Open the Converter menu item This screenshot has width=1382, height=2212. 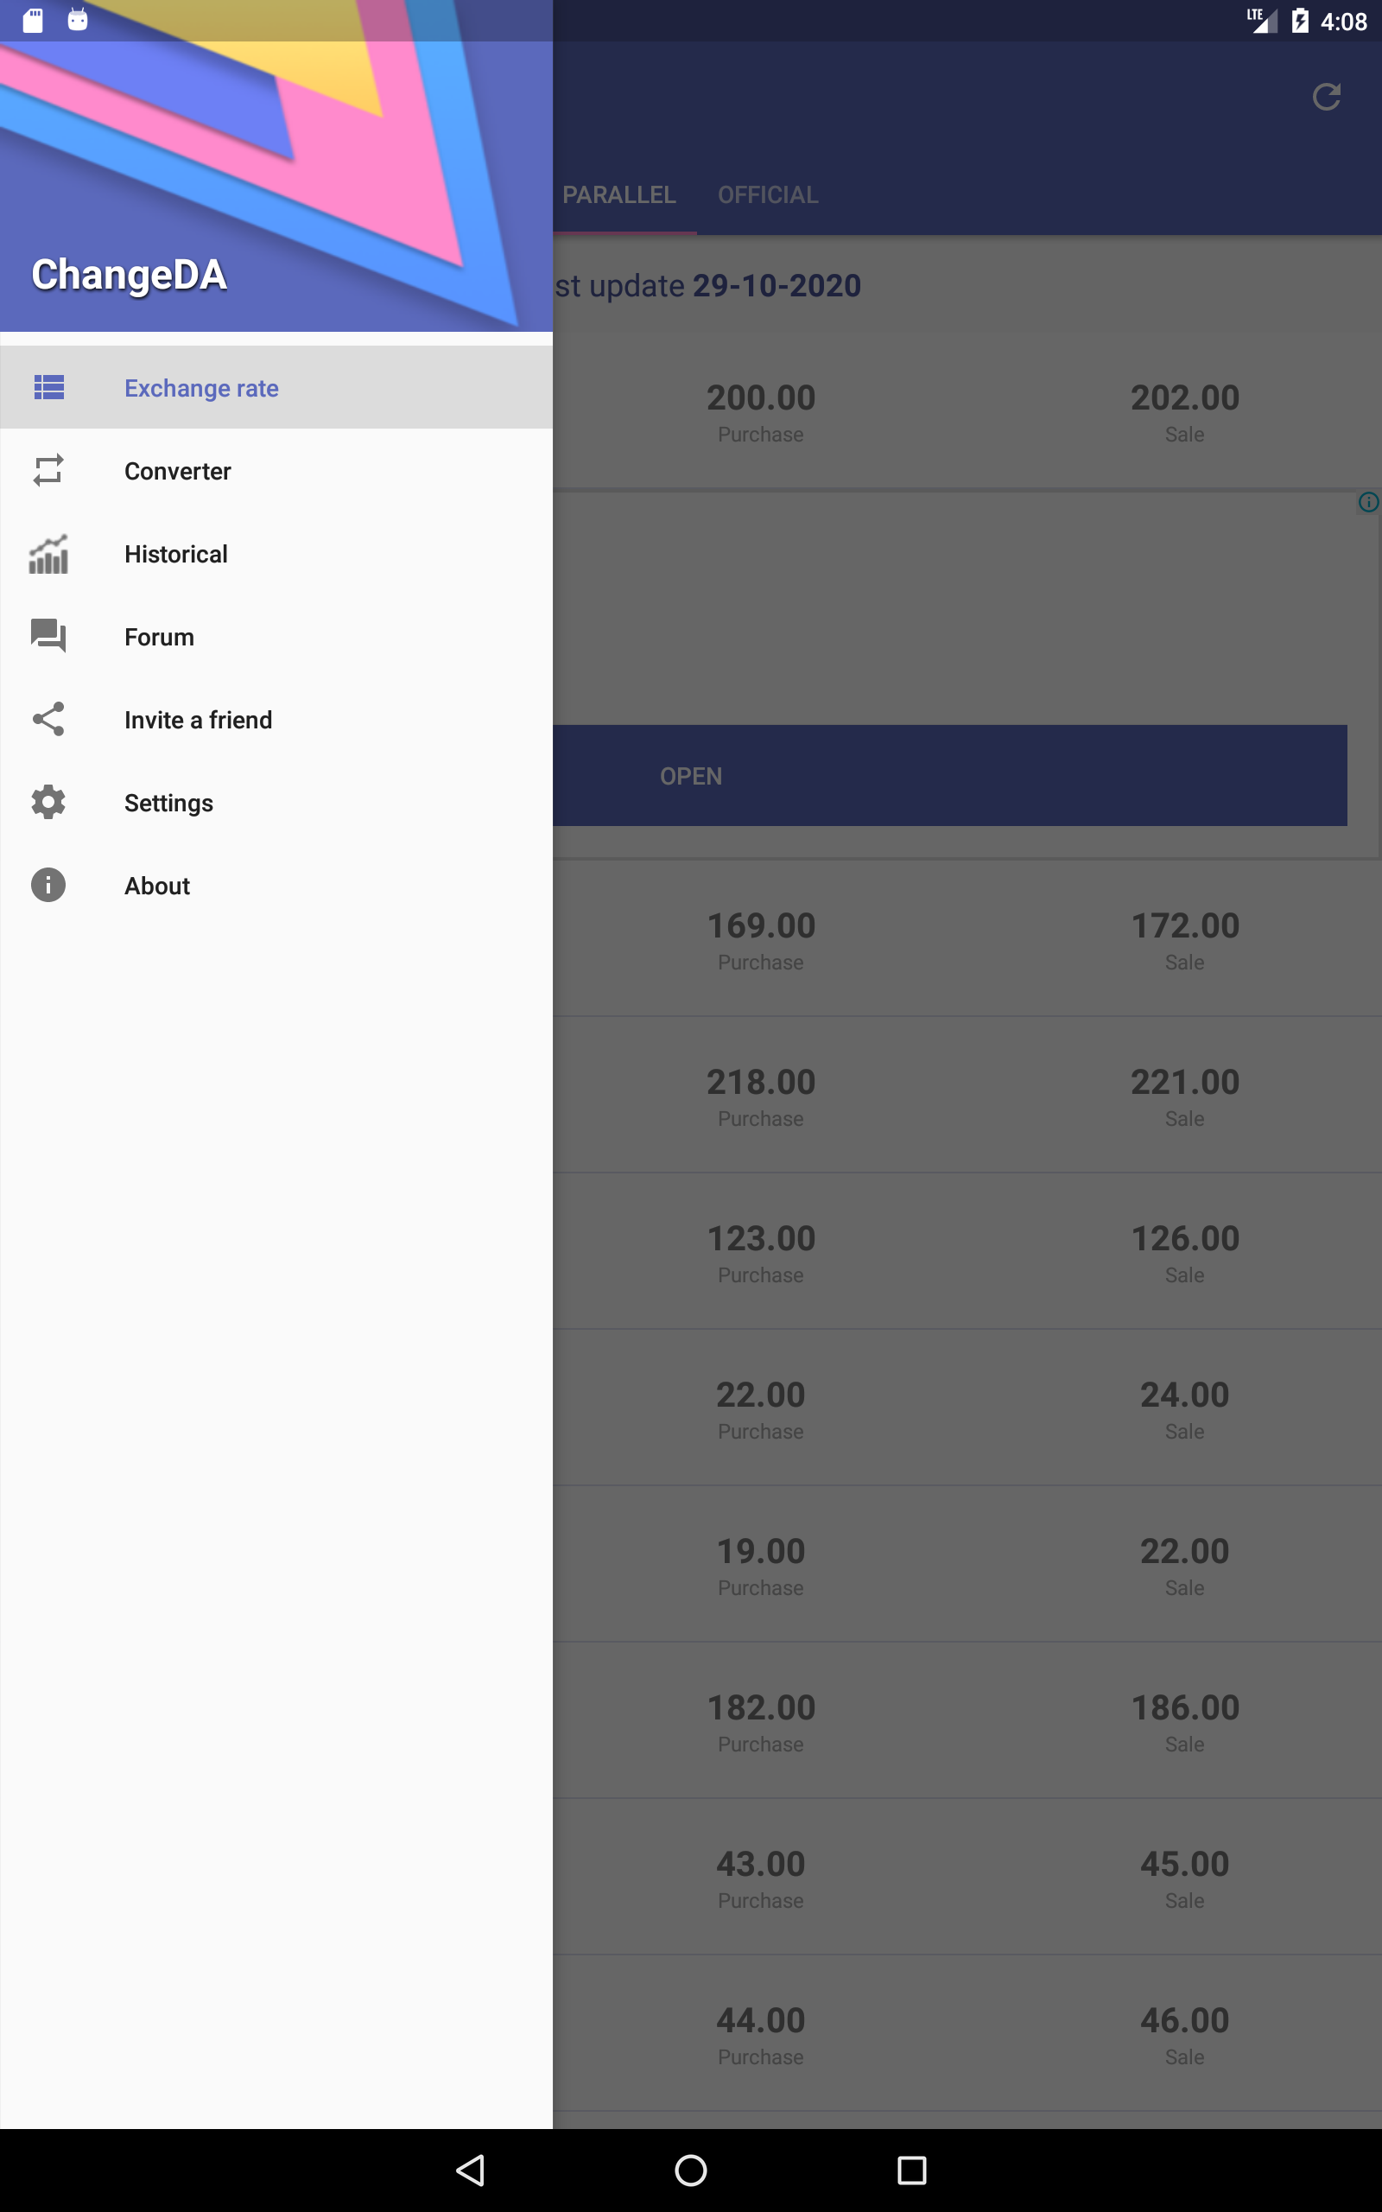pos(276,471)
